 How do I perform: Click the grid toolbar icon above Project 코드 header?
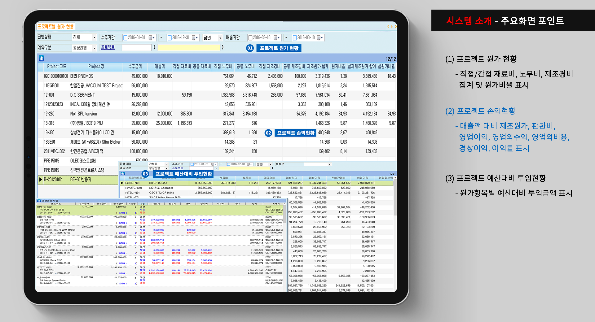click(41, 58)
